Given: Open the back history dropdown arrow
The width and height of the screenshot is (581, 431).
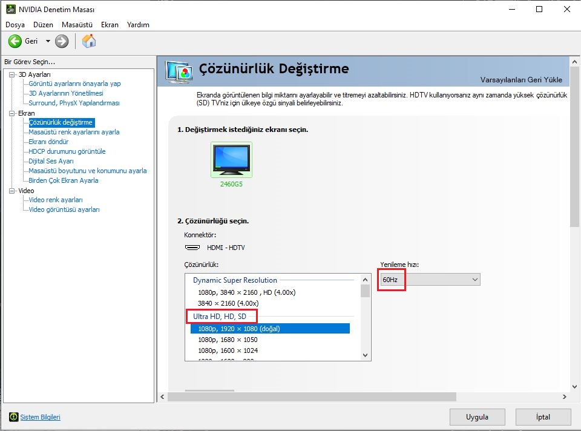Looking at the screenshot, I should [48, 41].
